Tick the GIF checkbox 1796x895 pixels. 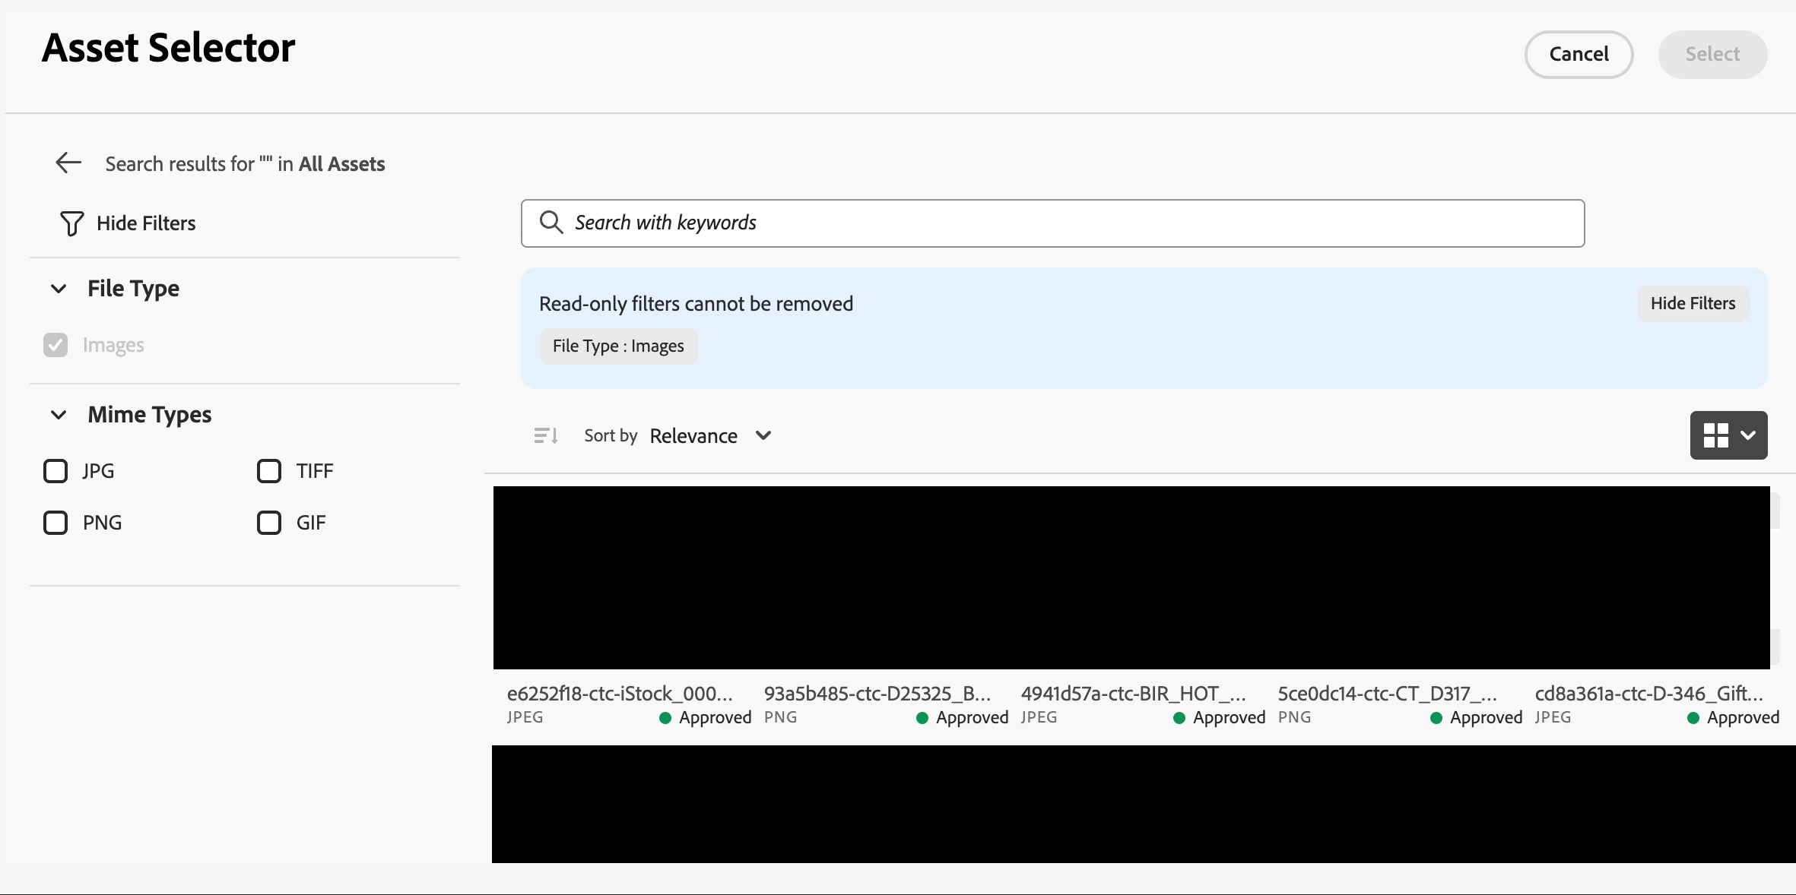[269, 523]
